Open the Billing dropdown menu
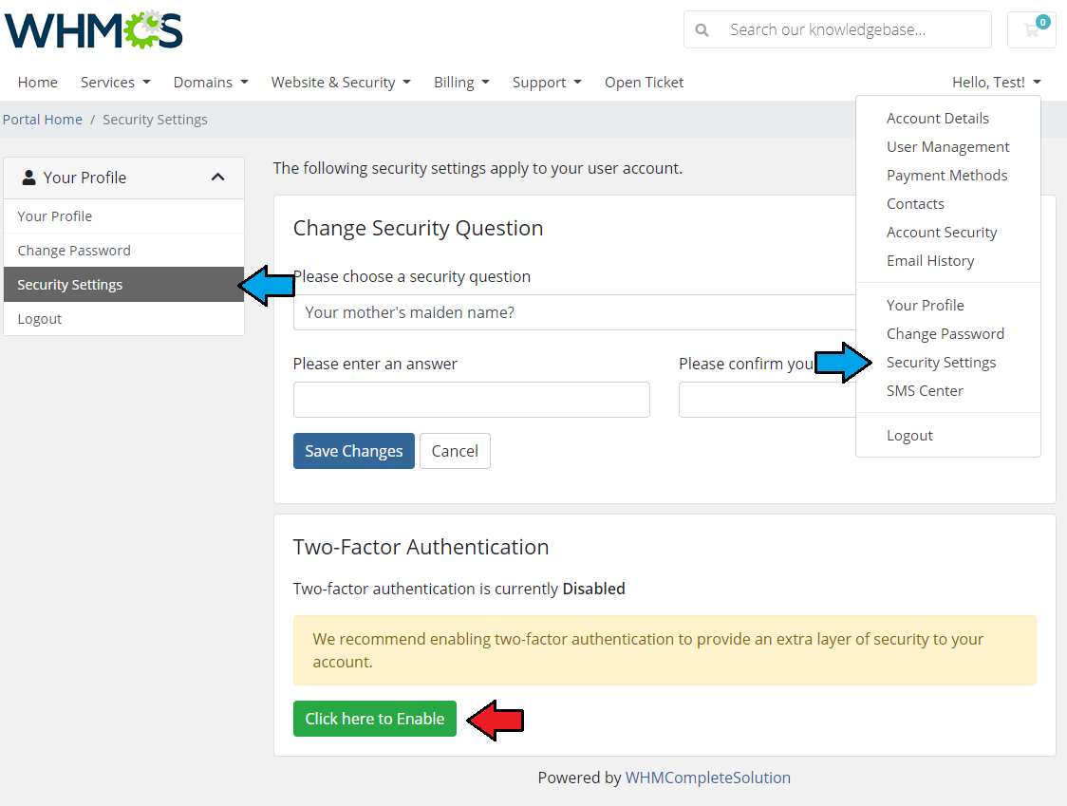This screenshot has height=806, width=1067. tap(461, 83)
